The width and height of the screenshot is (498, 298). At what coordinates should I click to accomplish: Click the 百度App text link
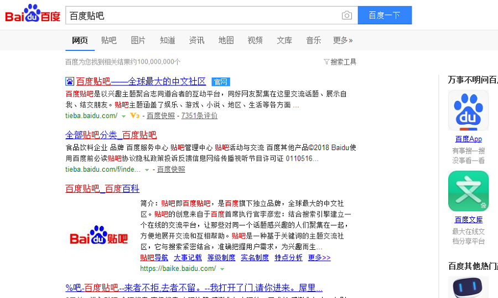[469, 139]
